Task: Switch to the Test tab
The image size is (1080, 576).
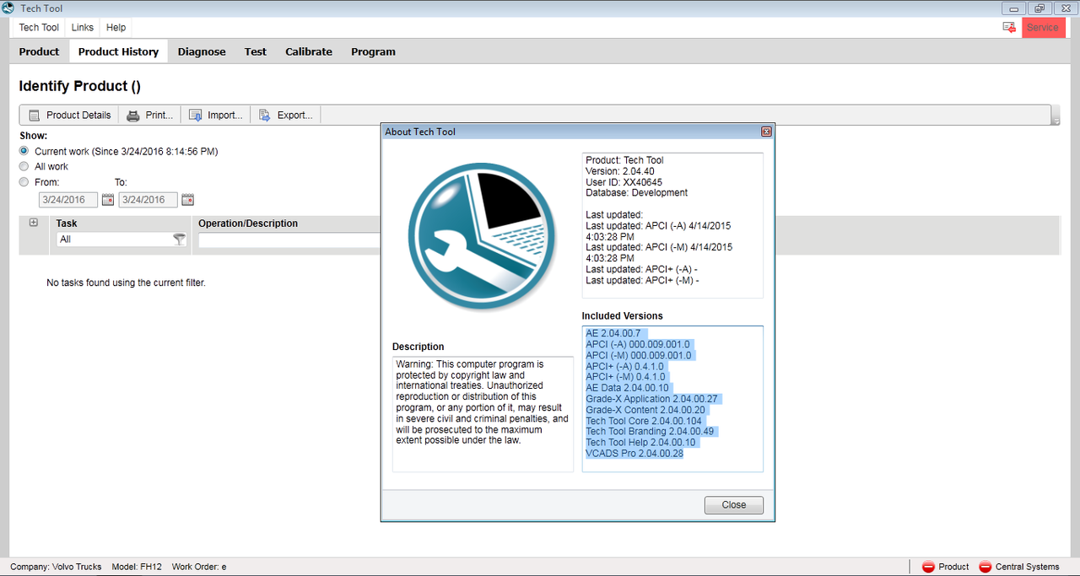Action: pyautogui.click(x=256, y=51)
